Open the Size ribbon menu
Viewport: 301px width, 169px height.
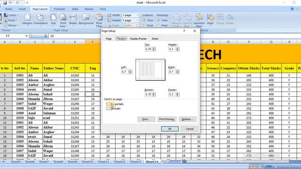[x=53, y=20]
